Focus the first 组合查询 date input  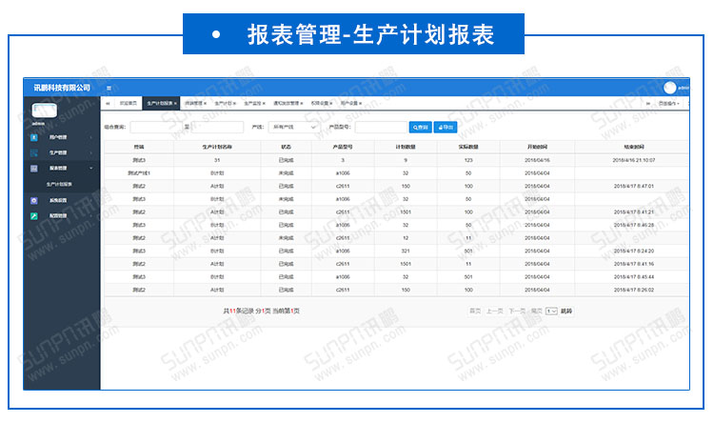[x=156, y=127]
